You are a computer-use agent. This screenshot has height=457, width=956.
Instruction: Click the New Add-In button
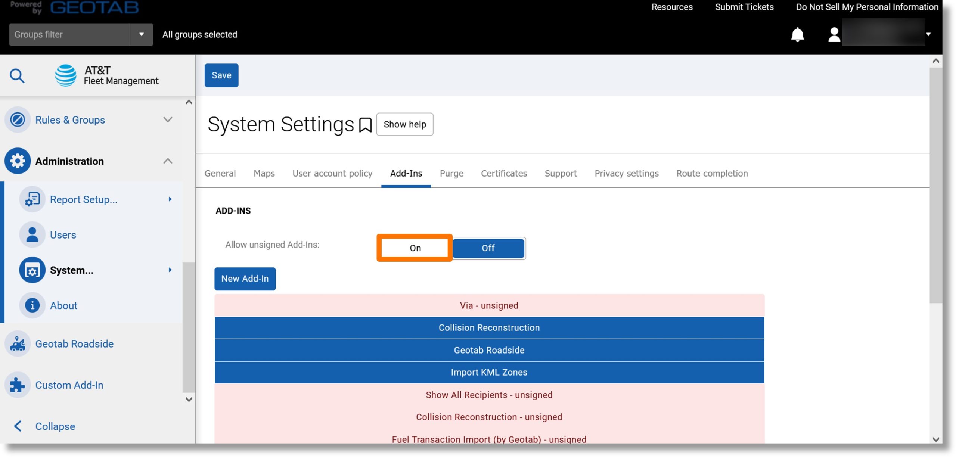point(245,279)
